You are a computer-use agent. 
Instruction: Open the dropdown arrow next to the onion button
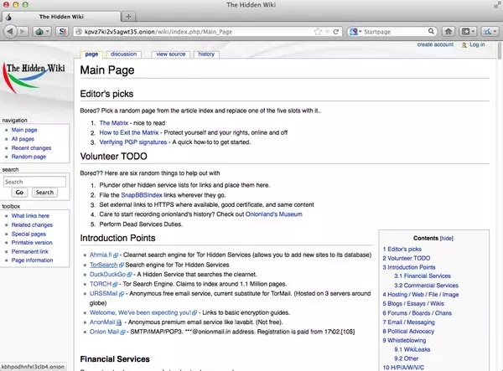pyautogui.click(x=48, y=31)
